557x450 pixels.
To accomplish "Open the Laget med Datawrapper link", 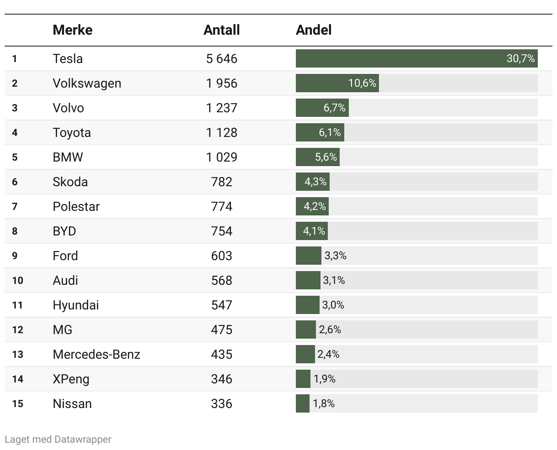I will 58,439.
